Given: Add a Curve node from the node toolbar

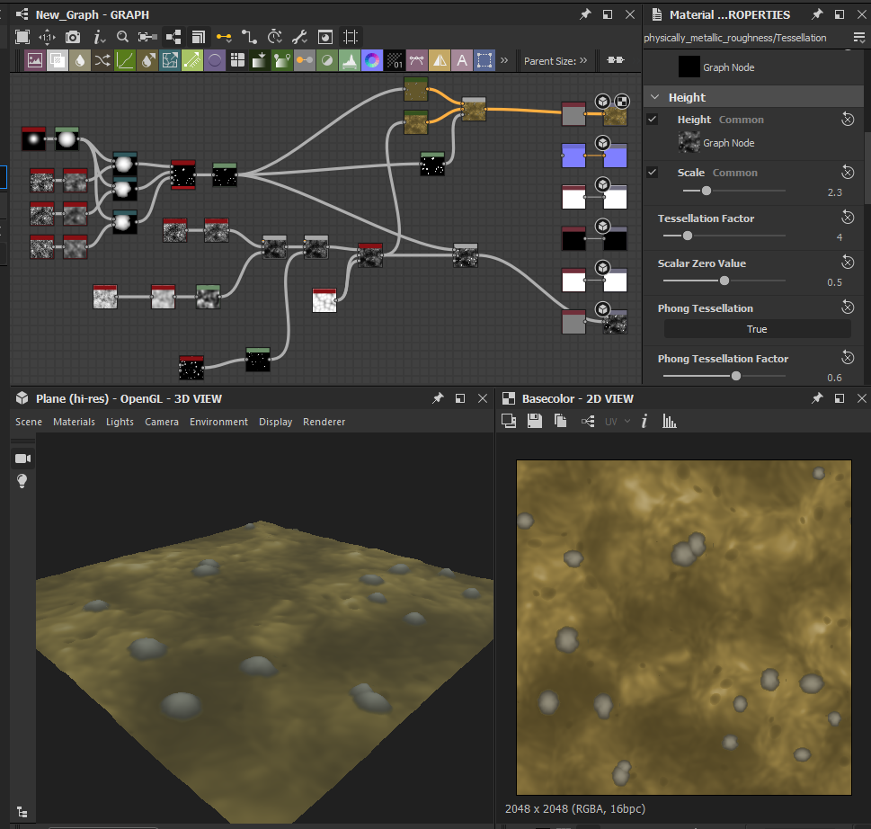Looking at the screenshot, I should 125,60.
